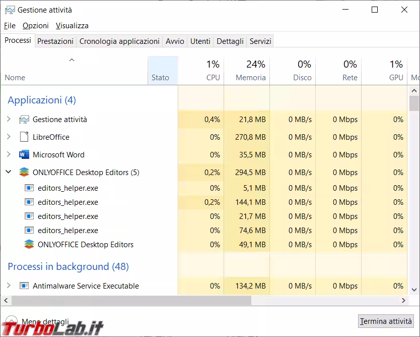The image size is (420, 337).
Task: Click the Antimalware Service Executable icon
Action: pyautogui.click(x=24, y=286)
